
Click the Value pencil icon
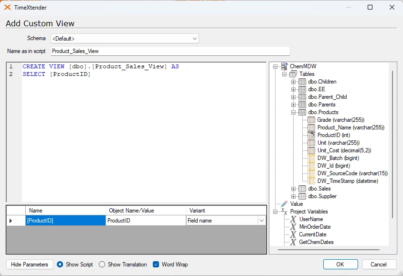284,204
